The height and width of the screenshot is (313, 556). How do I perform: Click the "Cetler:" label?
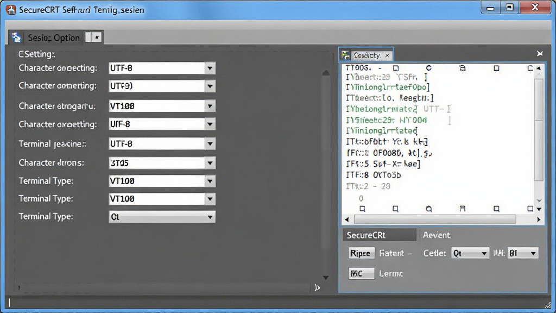click(x=434, y=253)
